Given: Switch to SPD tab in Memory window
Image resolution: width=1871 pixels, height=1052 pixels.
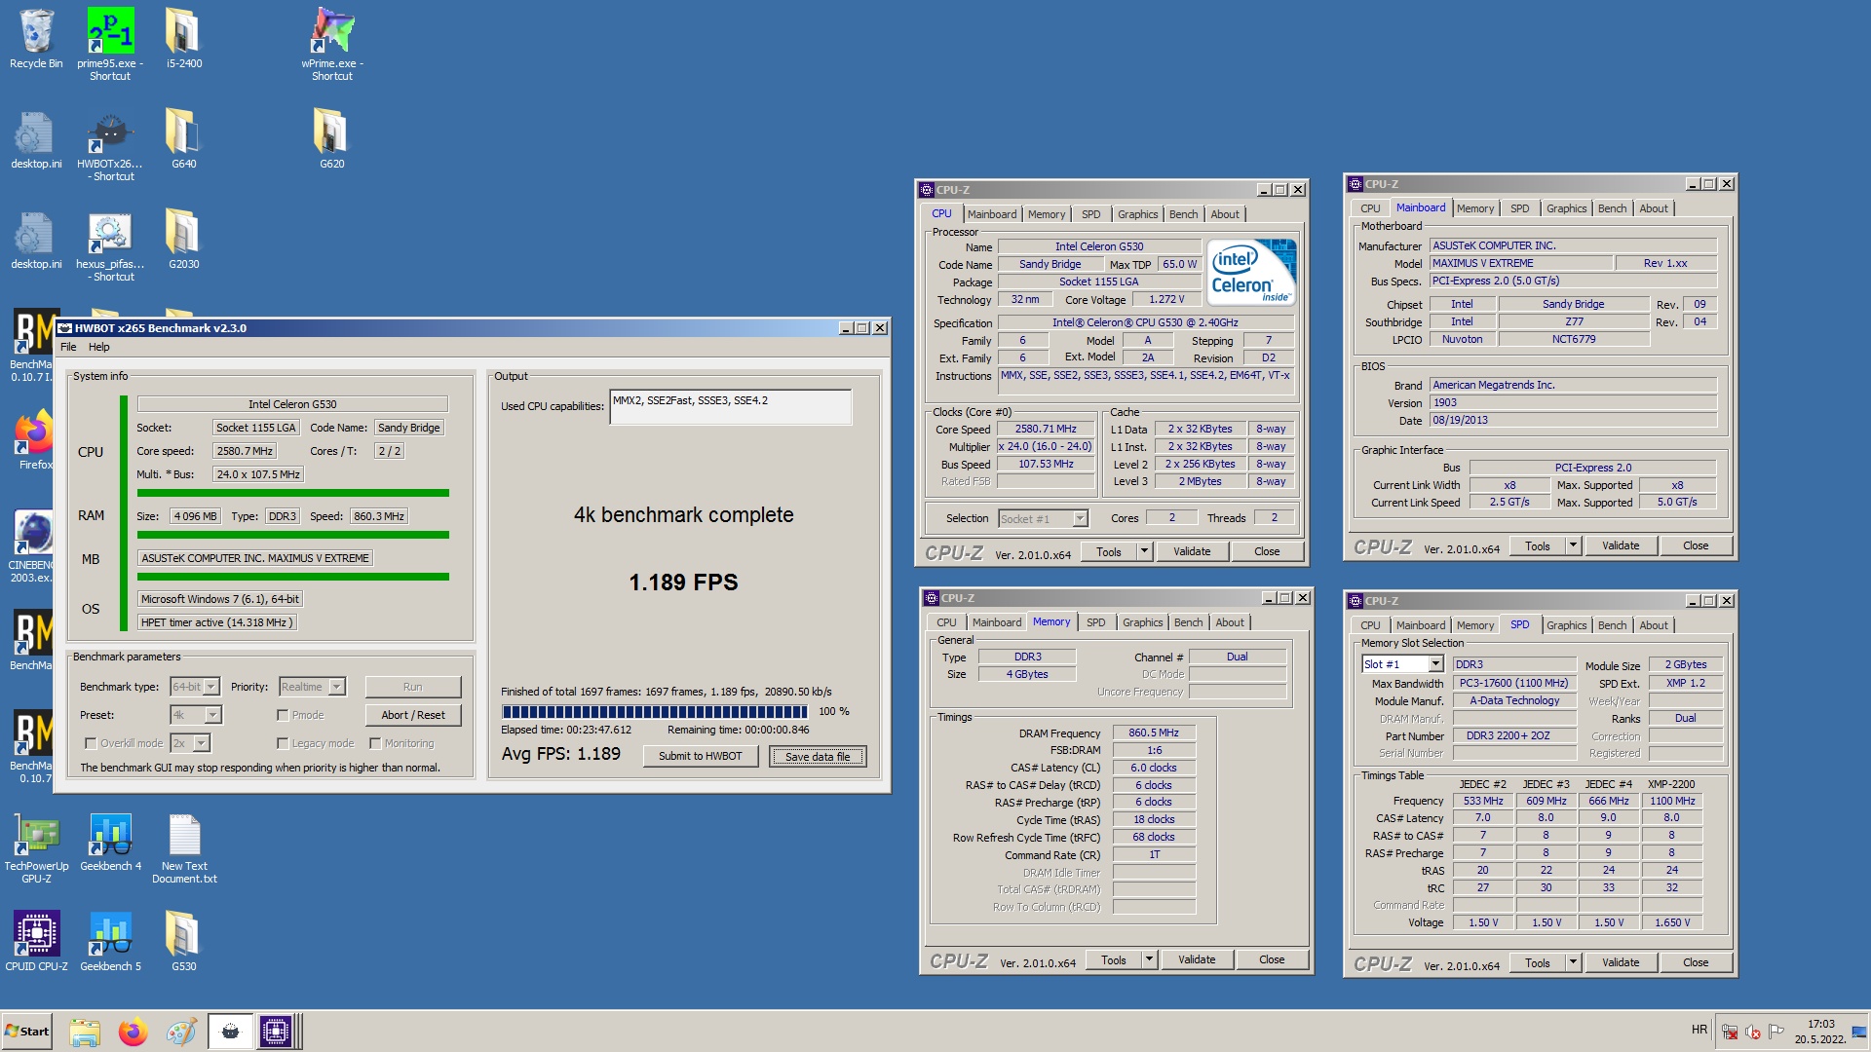Looking at the screenshot, I should pyautogui.click(x=1095, y=622).
